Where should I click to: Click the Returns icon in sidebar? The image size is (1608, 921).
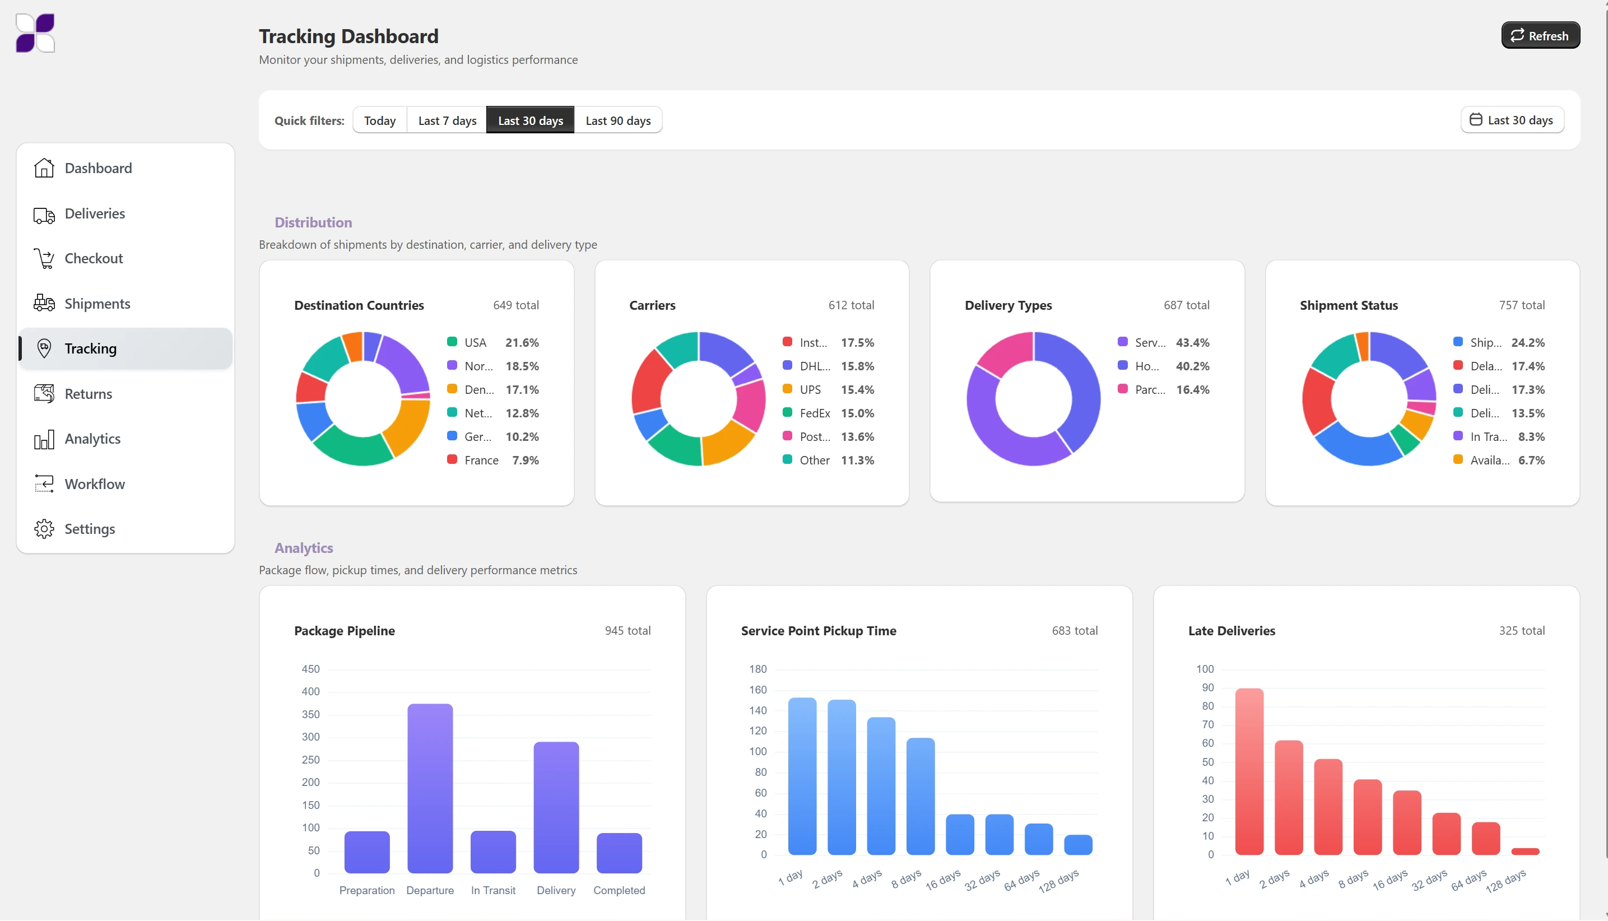(x=44, y=394)
